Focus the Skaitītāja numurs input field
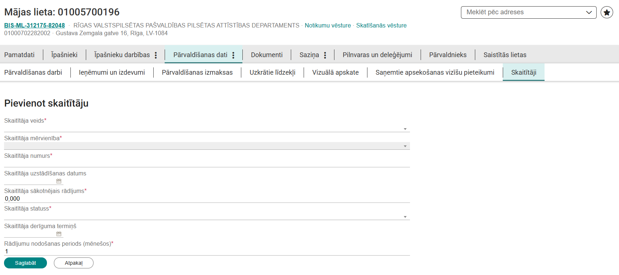619x275 pixels. tap(207, 163)
